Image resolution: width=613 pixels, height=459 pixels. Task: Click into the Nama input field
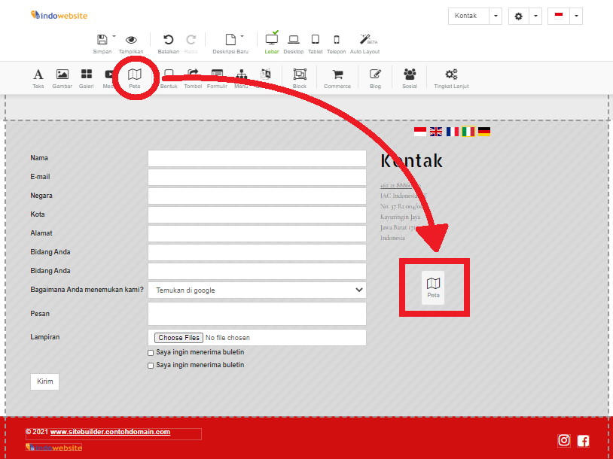257,158
